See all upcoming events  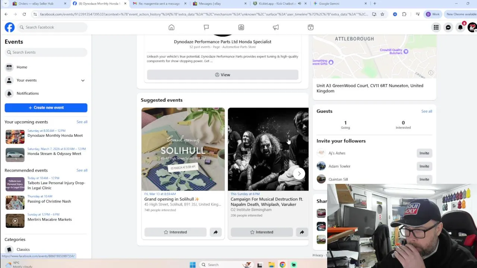coord(82,122)
